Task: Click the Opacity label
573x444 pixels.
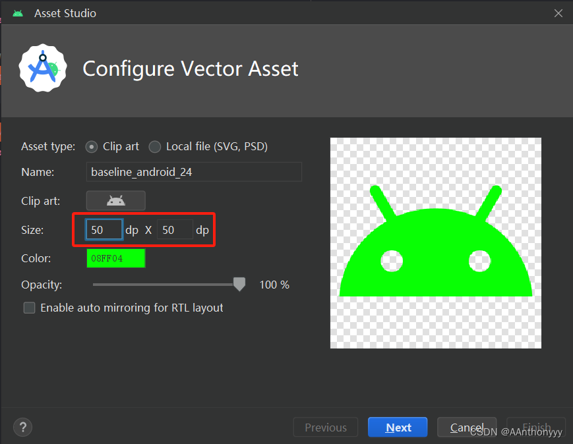Action: (42, 285)
